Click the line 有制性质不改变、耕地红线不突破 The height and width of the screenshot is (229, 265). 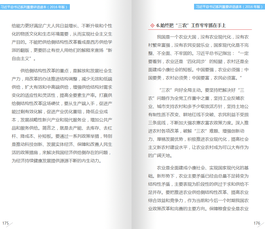point(198,115)
